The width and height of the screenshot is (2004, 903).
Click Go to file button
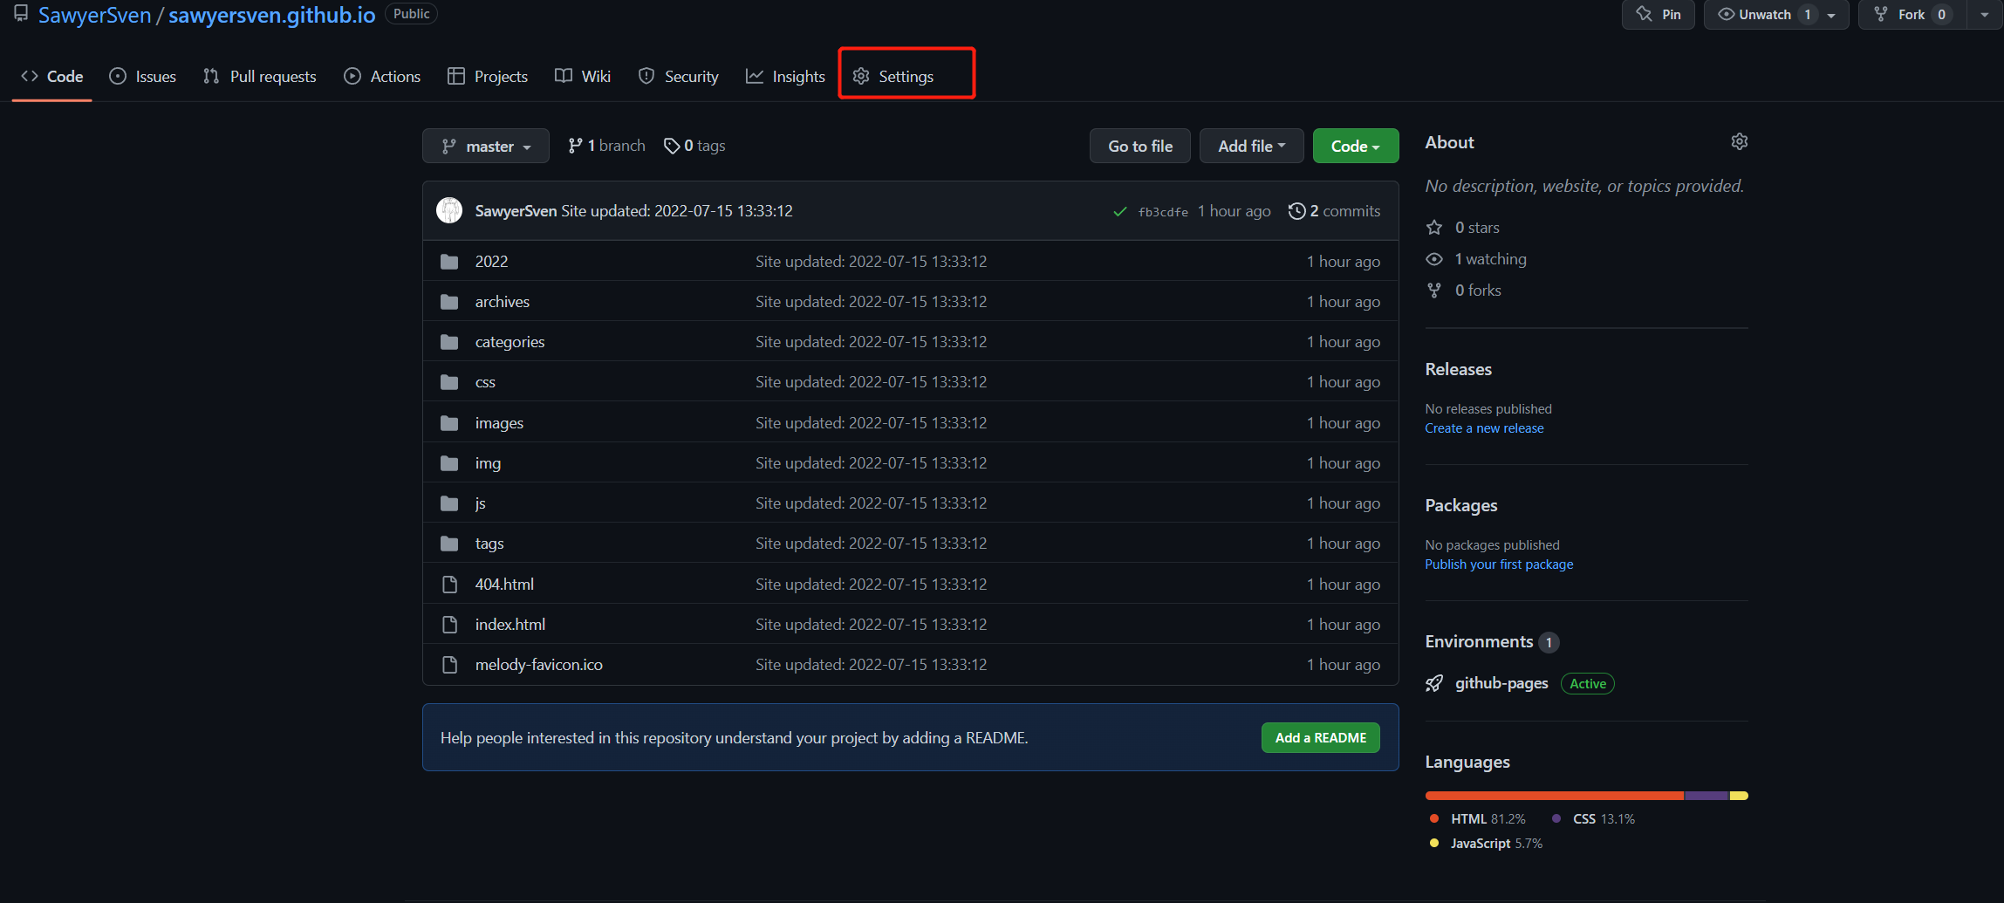pos(1140,146)
